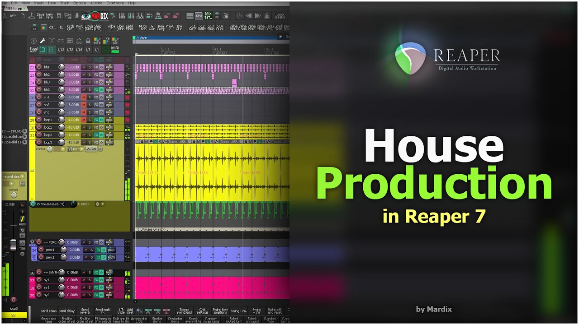
Task: Click the '3 drop' region marker
Action: [x=142, y=38]
